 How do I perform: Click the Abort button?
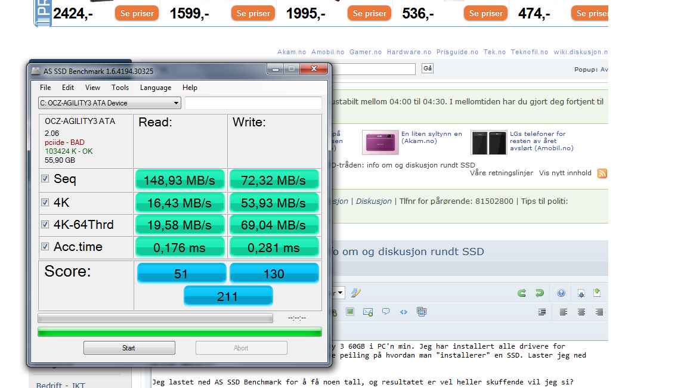pyautogui.click(x=241, y=347)
